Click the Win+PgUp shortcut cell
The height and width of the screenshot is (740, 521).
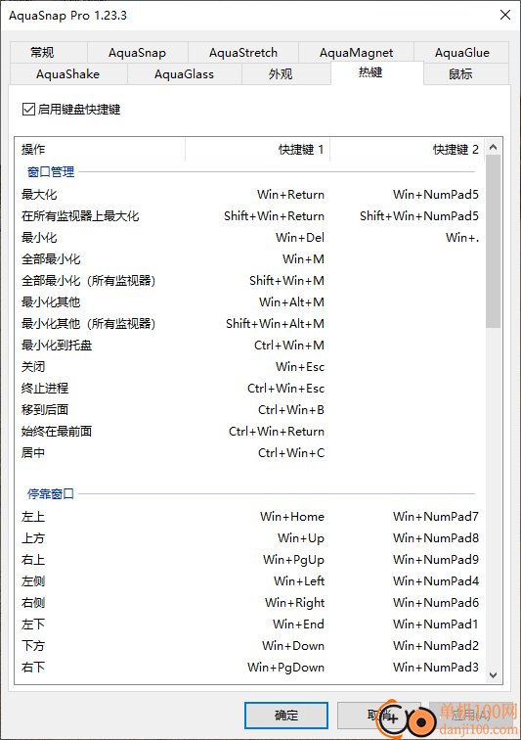point(294,560)
